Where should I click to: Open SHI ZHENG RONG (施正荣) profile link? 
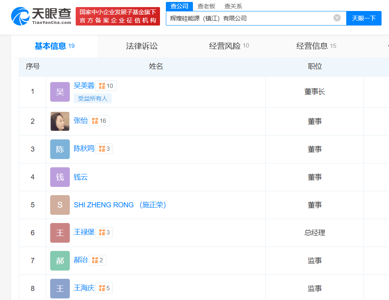pos(120,205)
